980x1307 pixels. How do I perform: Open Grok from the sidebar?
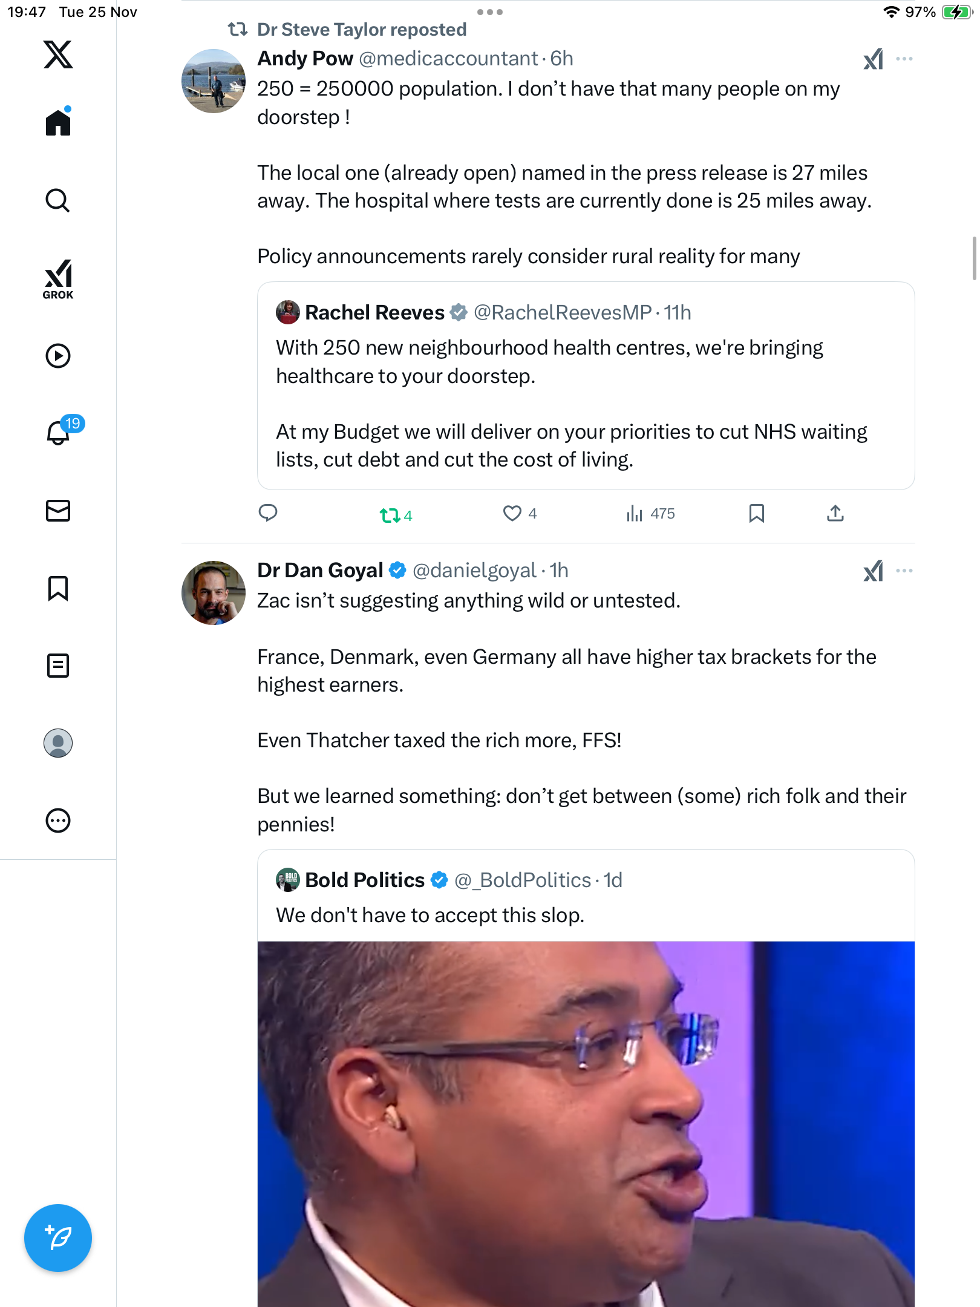(x=58, y=279)
